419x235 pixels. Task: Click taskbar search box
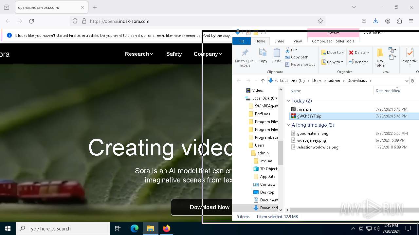tap(63, 228)
